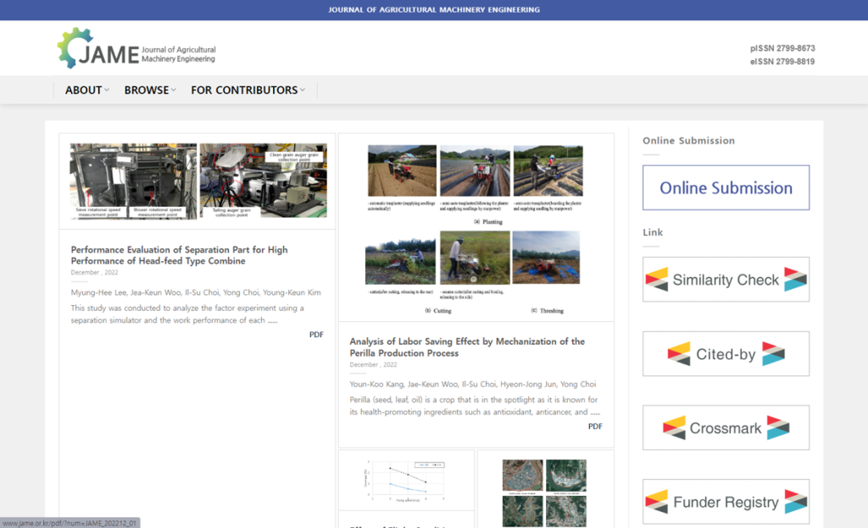Click authors line 'Youn-Koo Kang, Jae-Keun Woo'

pyautogui.click(x=473, y=384)
